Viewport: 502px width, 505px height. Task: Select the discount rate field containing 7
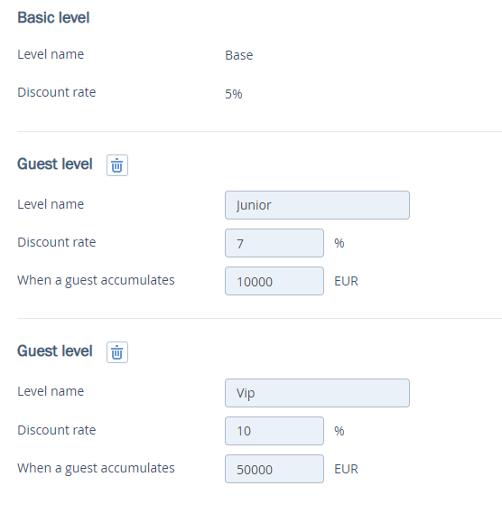click(x=274, y=243)
